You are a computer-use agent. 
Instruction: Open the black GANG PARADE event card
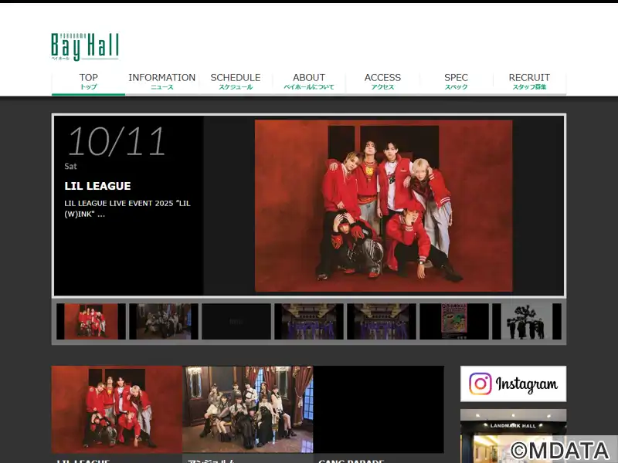[x=379, y=410]
